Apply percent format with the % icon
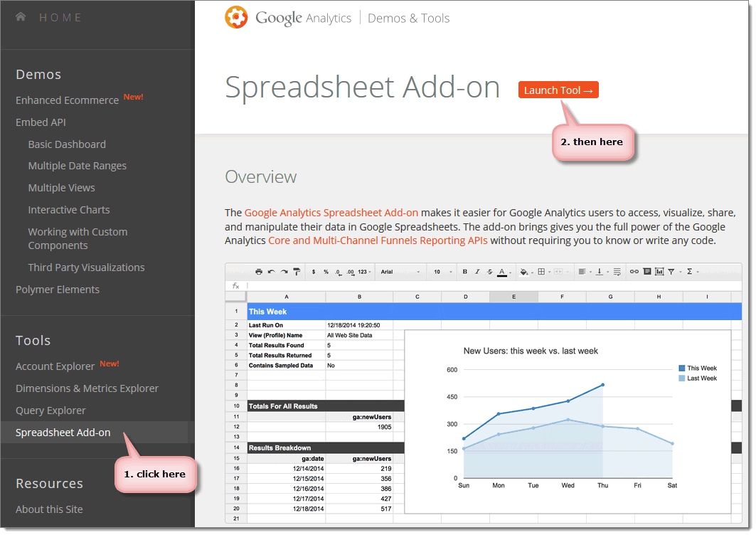 pos(326,272)
